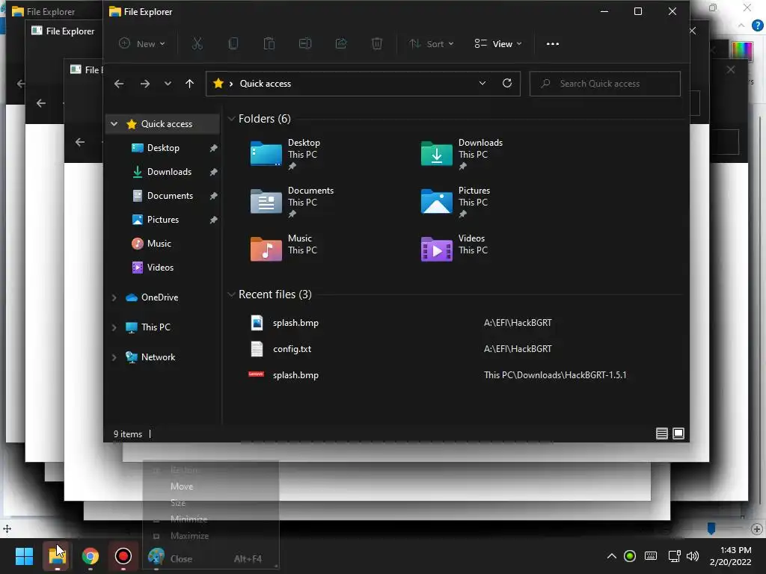The height and width of the screenshot is (574, 766).
Task: Select Desktop in navigation pane
Action: click(x=162, y=148)
